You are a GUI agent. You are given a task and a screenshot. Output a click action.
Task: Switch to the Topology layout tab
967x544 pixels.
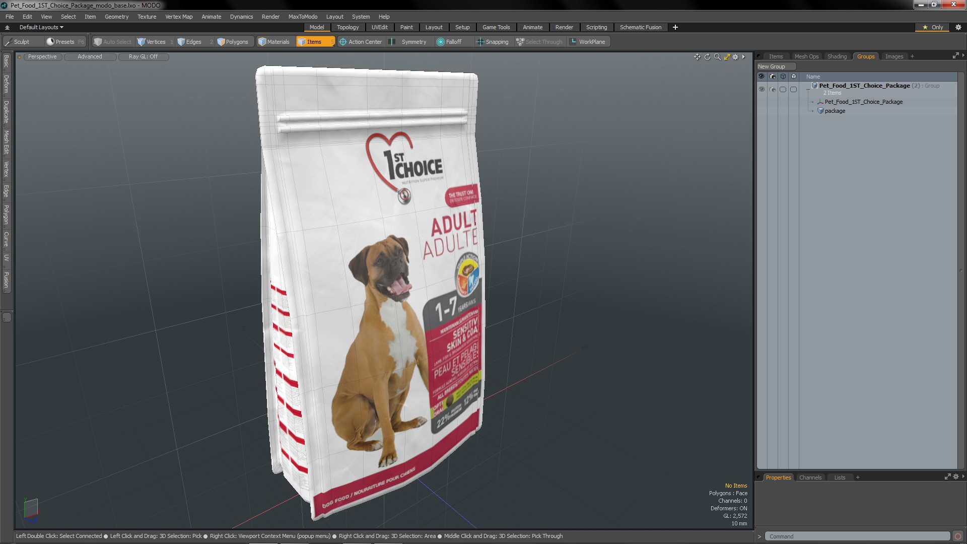(348, 27)
